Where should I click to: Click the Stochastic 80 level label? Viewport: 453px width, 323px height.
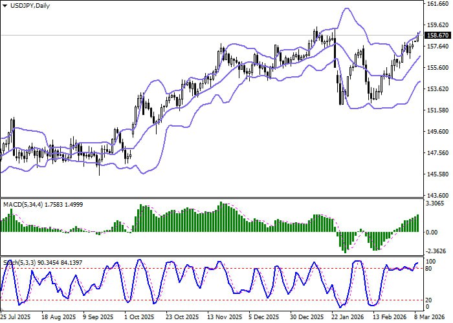tap(430, 268)
